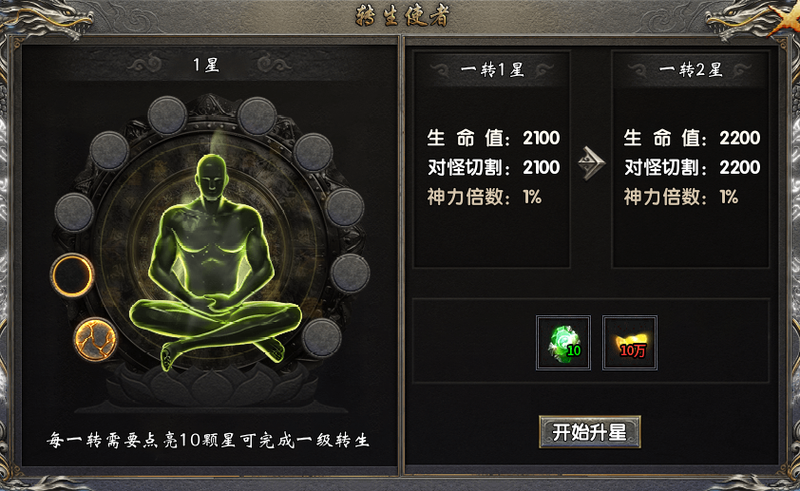Screen dimensions: 800x491
Task: Click the lit cracked fire star orb
Action: tap(95, 339)
